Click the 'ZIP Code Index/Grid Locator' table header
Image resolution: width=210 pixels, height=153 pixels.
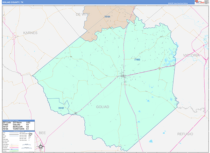(19, 121)
